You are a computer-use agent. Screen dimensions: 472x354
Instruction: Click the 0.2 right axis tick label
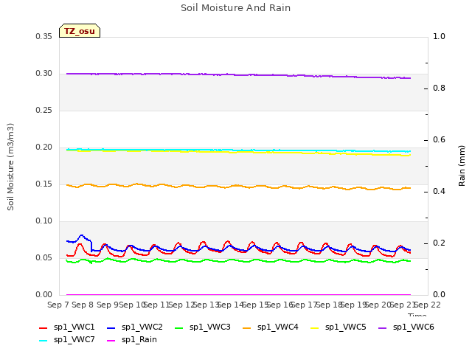[x=440, y=243]
